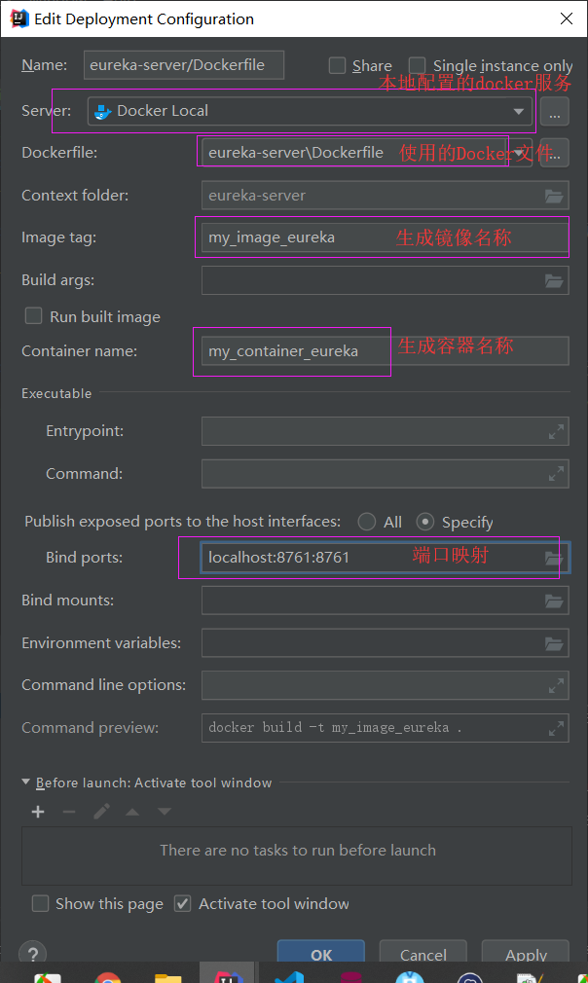Switch to IntelliJ IDEA in taskbar
The image size is (588, 983).
click(228, 975)
